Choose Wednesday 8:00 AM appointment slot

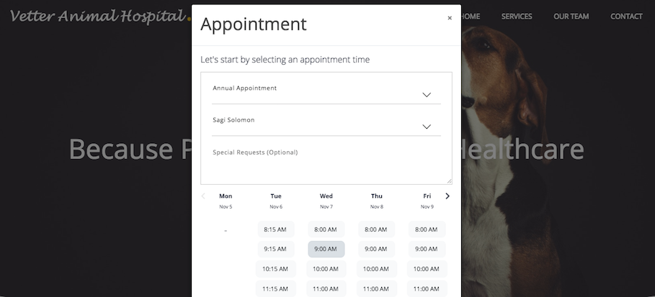click(326, 229)
